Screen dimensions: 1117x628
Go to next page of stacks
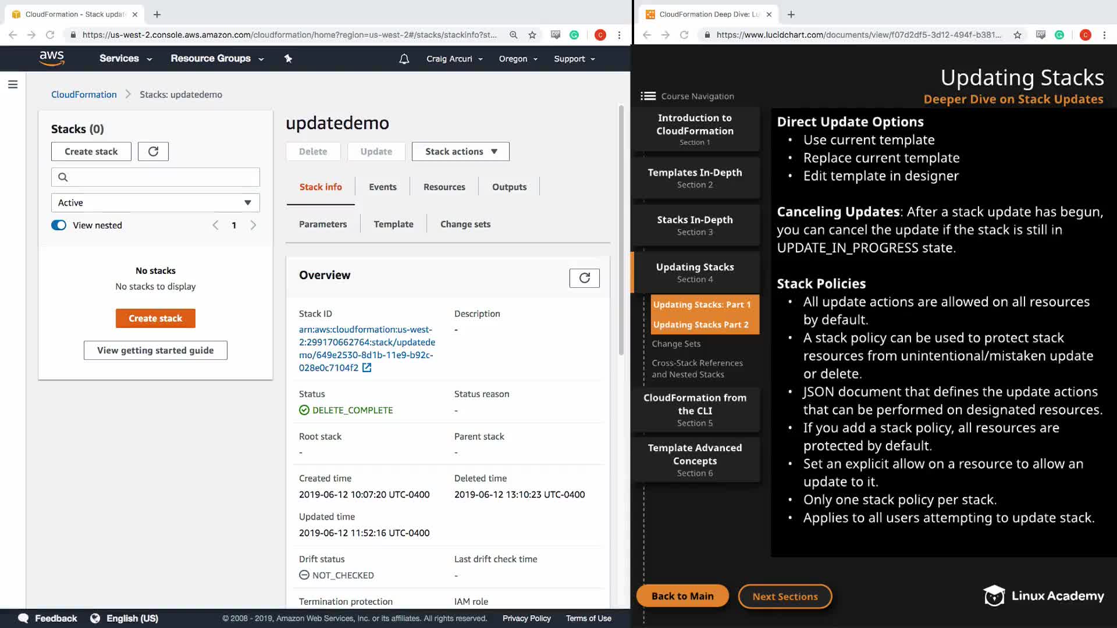(x=253, y=225)
